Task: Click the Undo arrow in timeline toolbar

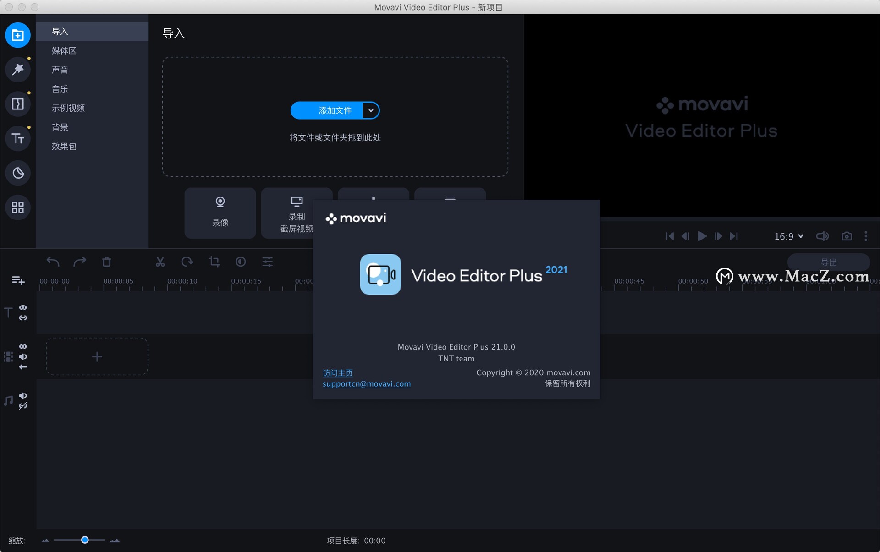Action: tap(53, 262)
